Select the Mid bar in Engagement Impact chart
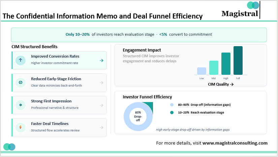Image resolution: width=278 pixels, height=157 pixels. coord(214,68)
